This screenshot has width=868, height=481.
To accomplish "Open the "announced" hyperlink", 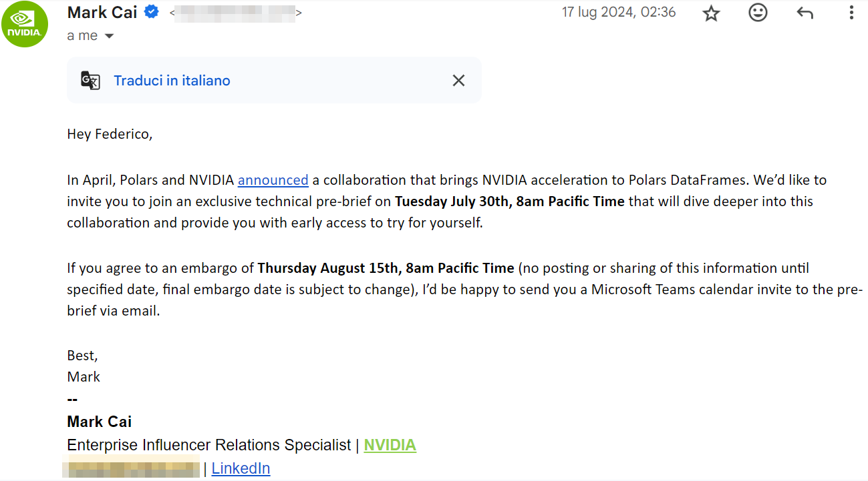I will point(273,180).
